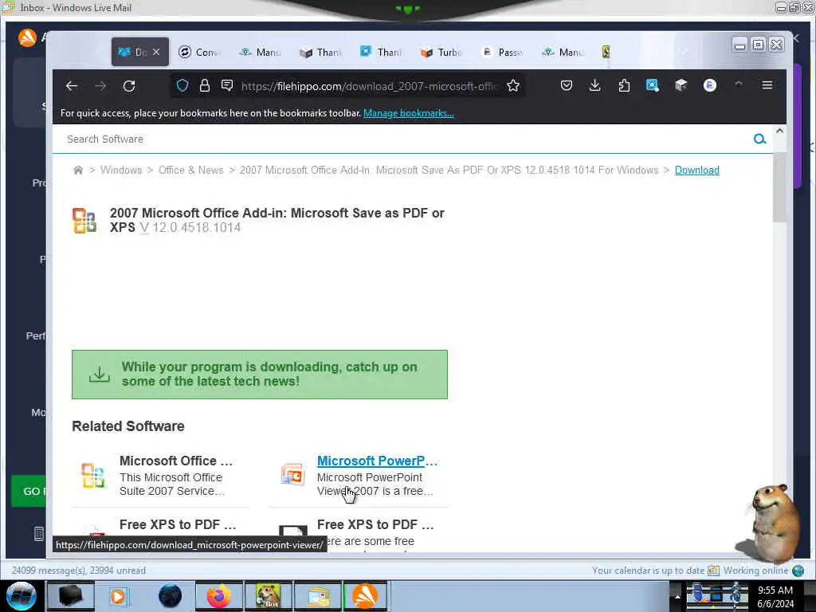The image size is (816, 612).
Task: Switch to the second 'Thank' tab
Action: [382, 52]
